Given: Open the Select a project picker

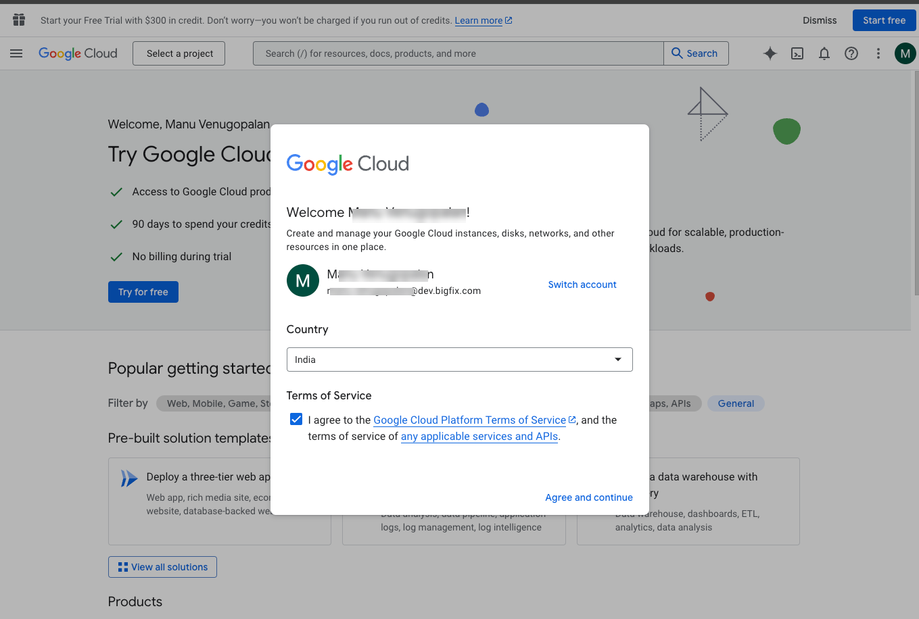Looking at the screenshot, I should [179, 53].
